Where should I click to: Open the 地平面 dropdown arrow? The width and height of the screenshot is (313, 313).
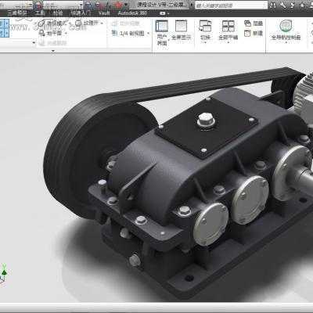pyautogui.click(x=66, y=33)
